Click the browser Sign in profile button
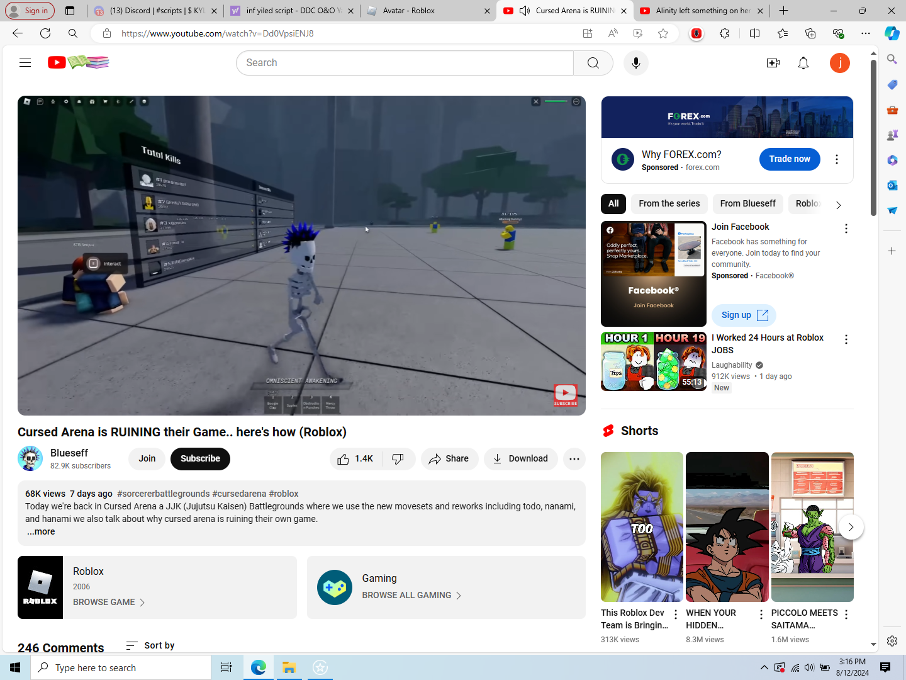This screenshot has width=906, height=680. 30,11
